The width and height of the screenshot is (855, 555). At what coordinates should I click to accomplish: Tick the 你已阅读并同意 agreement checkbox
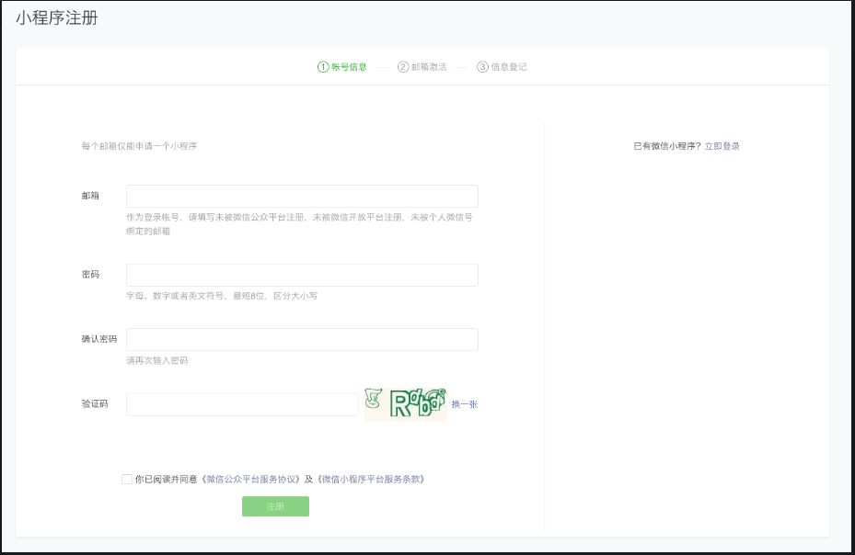126,480
